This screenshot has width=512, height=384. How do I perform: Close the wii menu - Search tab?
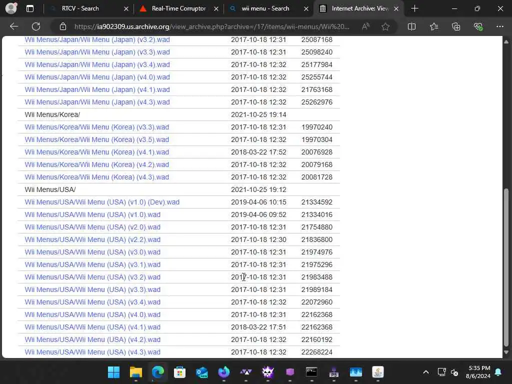click(x=306, y=9)
